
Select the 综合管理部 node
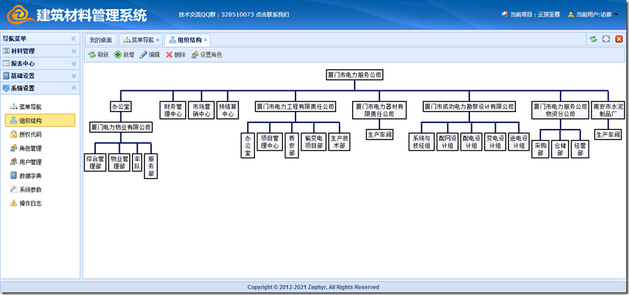[95, 162]
